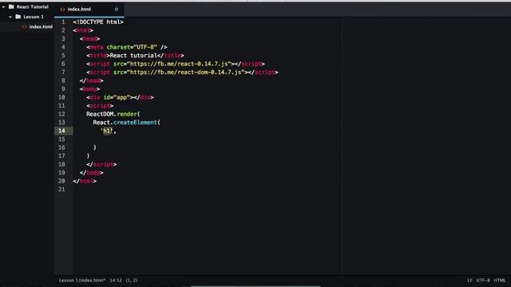Click the text <!DOCTYPE html> on line 1
The image size is (511, 287).
coord(98,22)
